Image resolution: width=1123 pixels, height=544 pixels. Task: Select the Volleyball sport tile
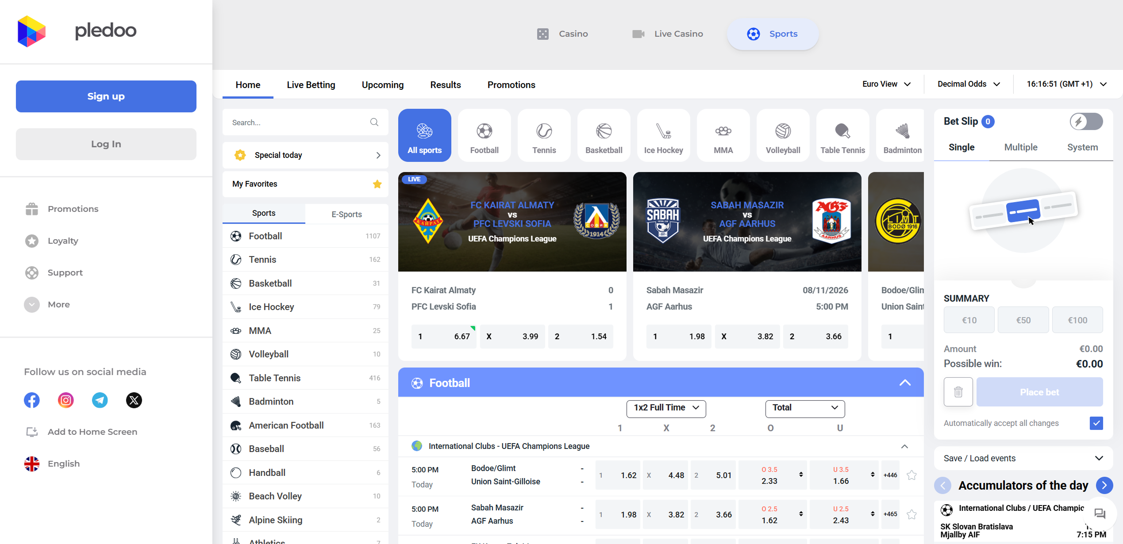(783, 135)
